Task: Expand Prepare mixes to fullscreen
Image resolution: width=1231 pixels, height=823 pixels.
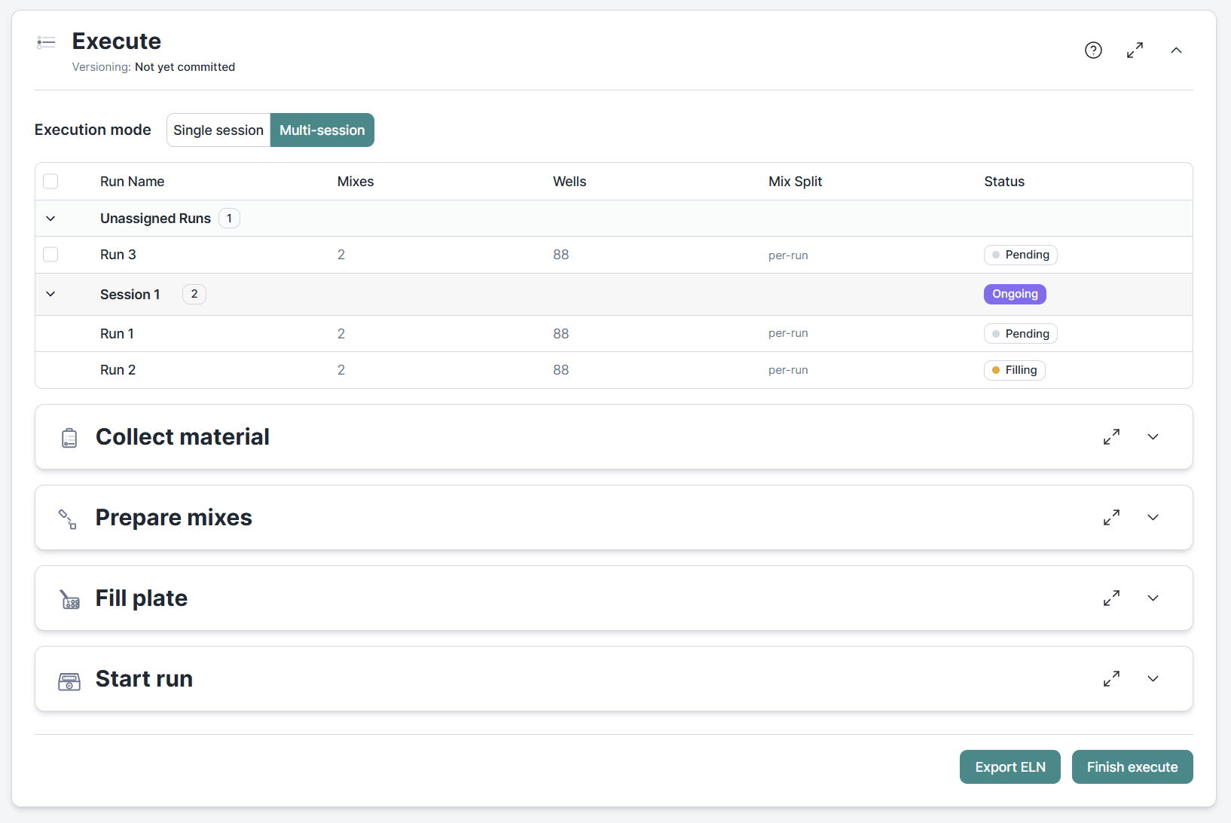Action: pyautogui.click(x=1111, y=517)
